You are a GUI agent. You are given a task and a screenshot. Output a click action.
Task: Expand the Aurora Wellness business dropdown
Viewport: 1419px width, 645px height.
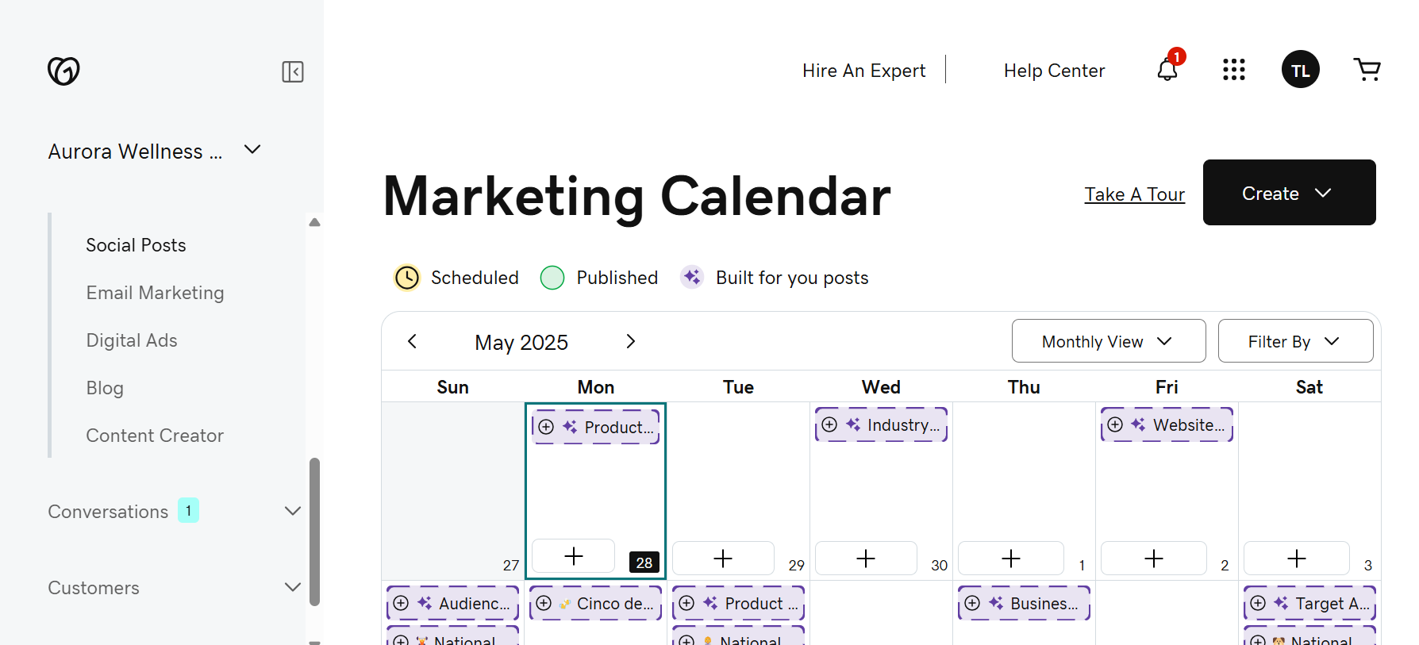(x=252, y=150)
